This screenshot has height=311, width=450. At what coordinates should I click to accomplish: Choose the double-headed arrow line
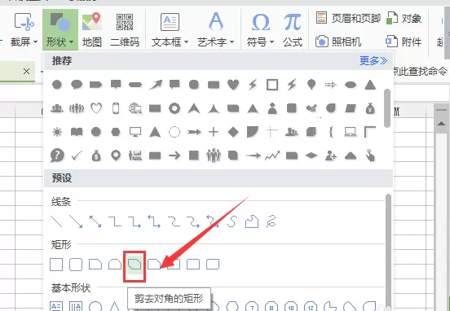pyautogui.click(x=95, y=221)
